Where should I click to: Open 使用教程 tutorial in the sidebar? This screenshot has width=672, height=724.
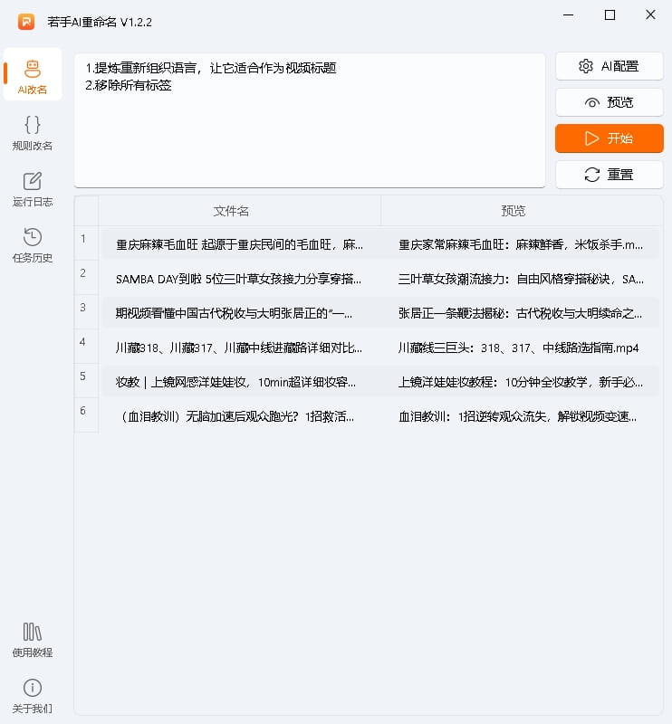tap(33, 640)
